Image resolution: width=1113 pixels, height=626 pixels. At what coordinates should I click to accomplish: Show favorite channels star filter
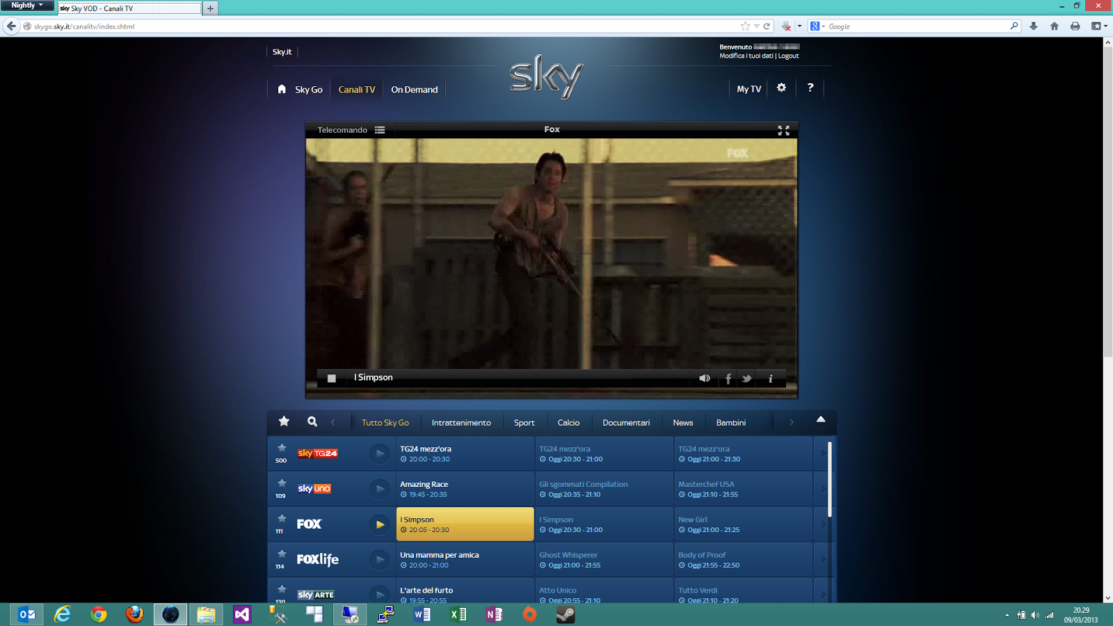[x=284, y=421]
